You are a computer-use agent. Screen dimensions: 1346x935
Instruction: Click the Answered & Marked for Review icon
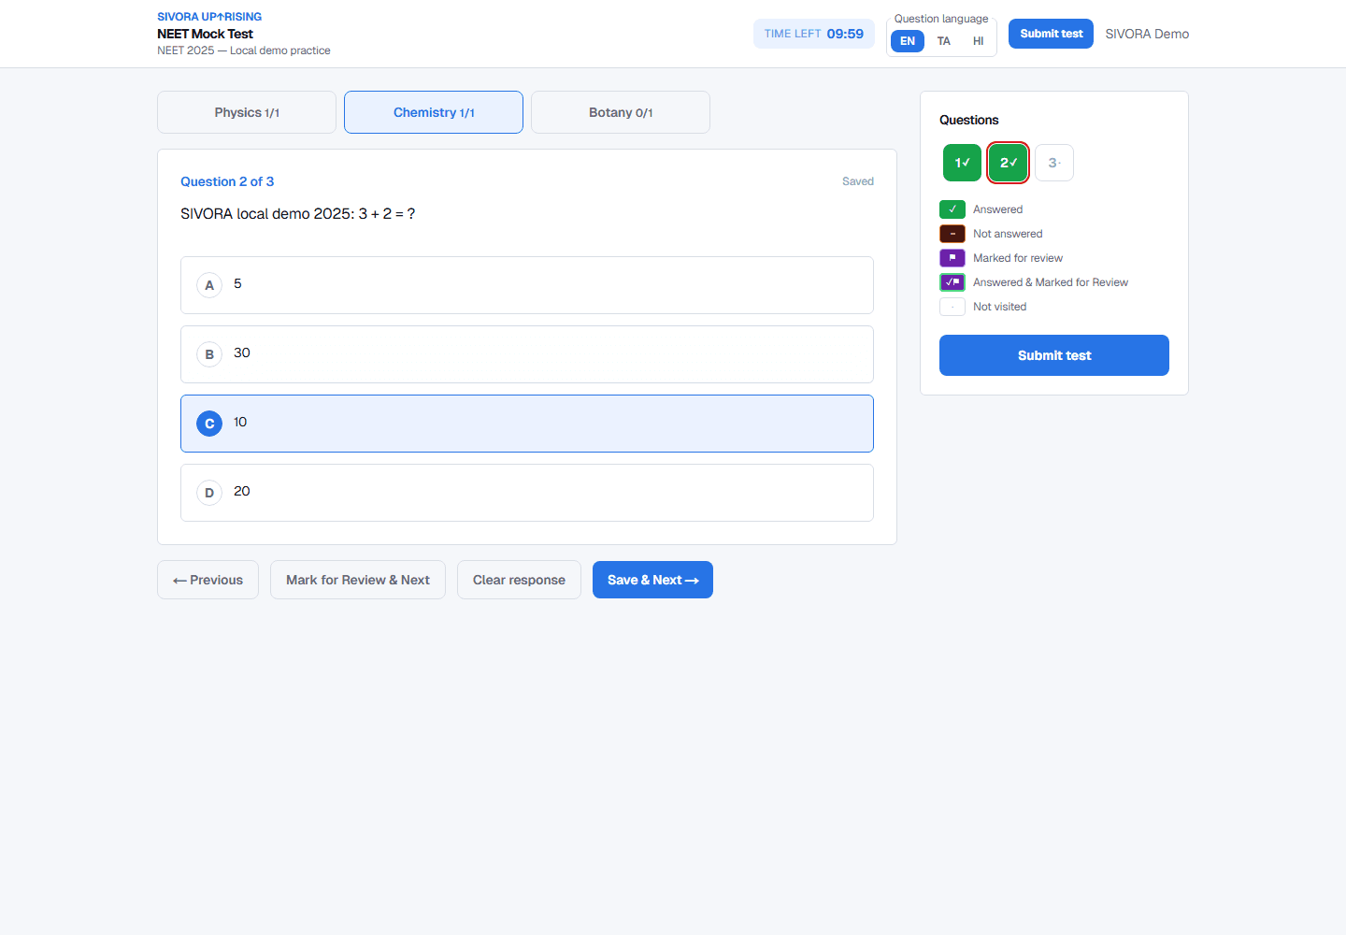(x=952, y=282)
